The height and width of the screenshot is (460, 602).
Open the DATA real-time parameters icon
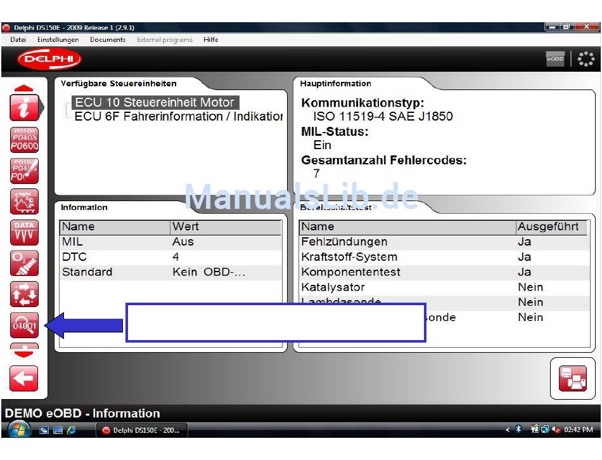pos(24,232)
